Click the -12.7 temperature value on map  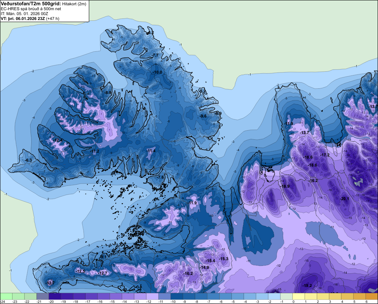pyautogui.click(x=103, y=273)
